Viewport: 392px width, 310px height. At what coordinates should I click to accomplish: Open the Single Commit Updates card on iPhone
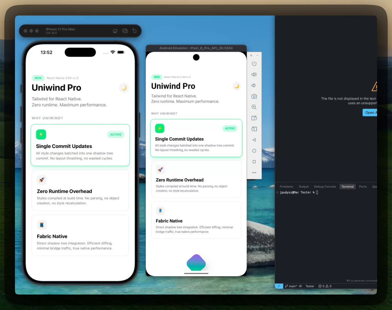point(80,145)
